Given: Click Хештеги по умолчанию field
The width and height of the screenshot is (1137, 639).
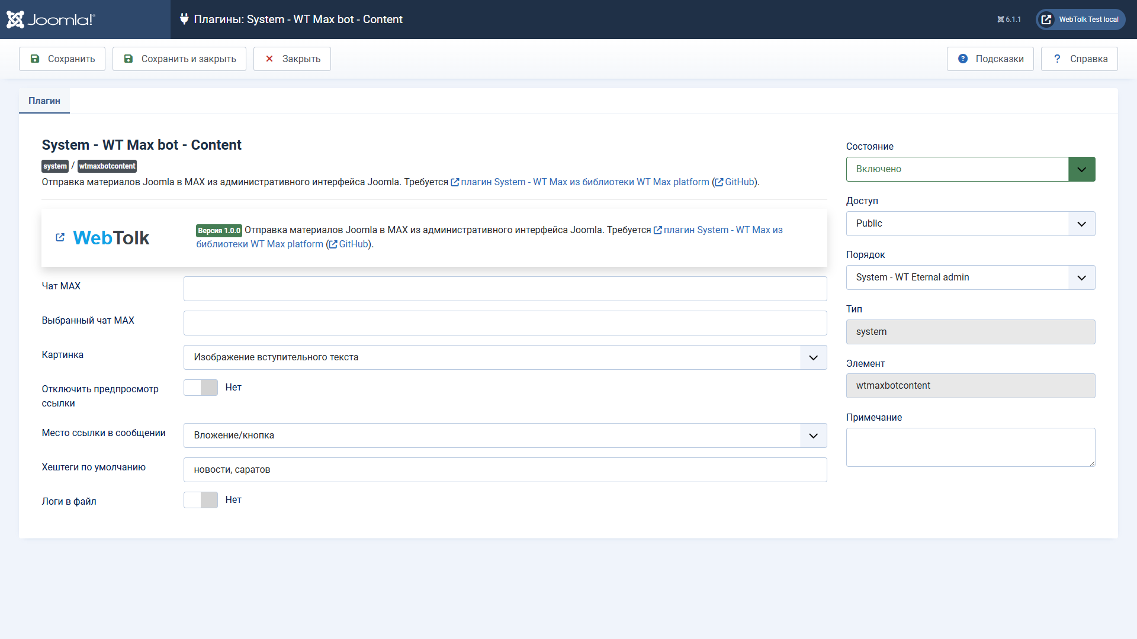Looking at the screenshot, I should 505,470.
